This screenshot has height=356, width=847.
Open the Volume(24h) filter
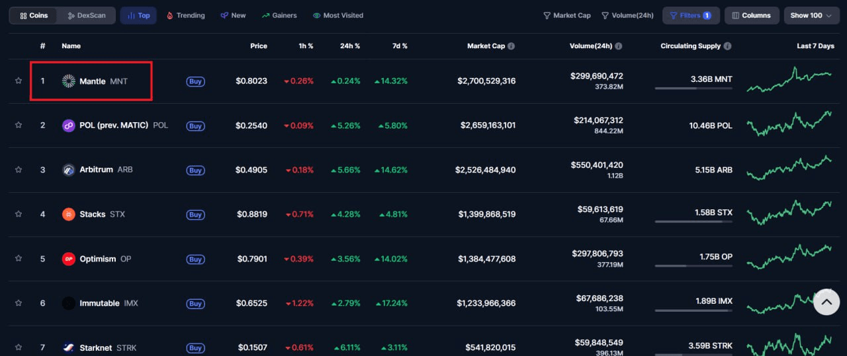pos(627,15)
